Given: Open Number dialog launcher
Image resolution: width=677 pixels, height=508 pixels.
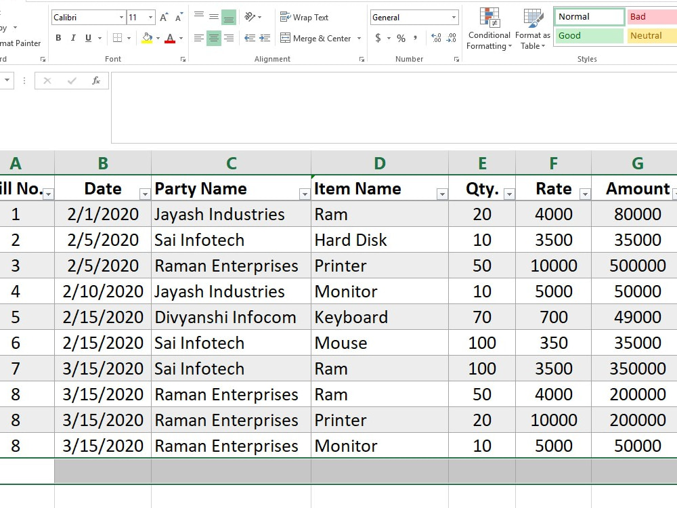Looking at the screenshot, I should [456, 59].
